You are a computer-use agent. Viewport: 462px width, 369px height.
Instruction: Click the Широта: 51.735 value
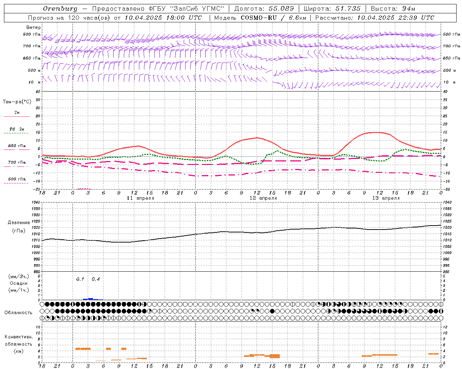332,9
